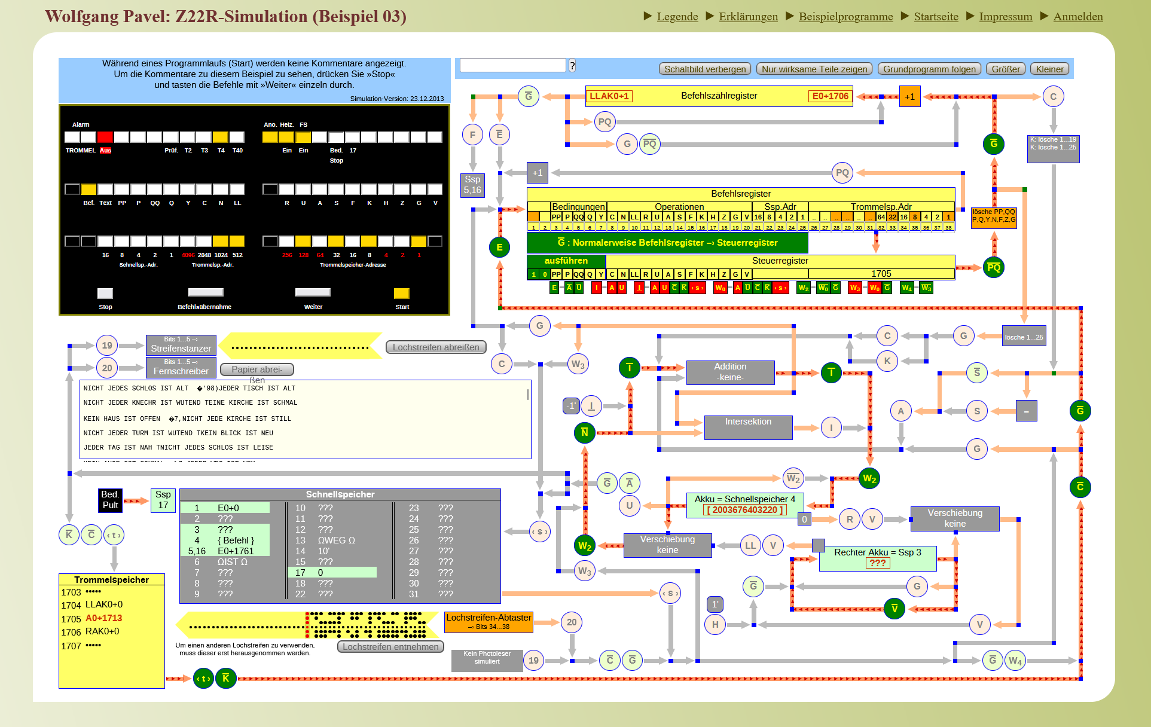Open the Beispielprogramme page

click(846, 17)
